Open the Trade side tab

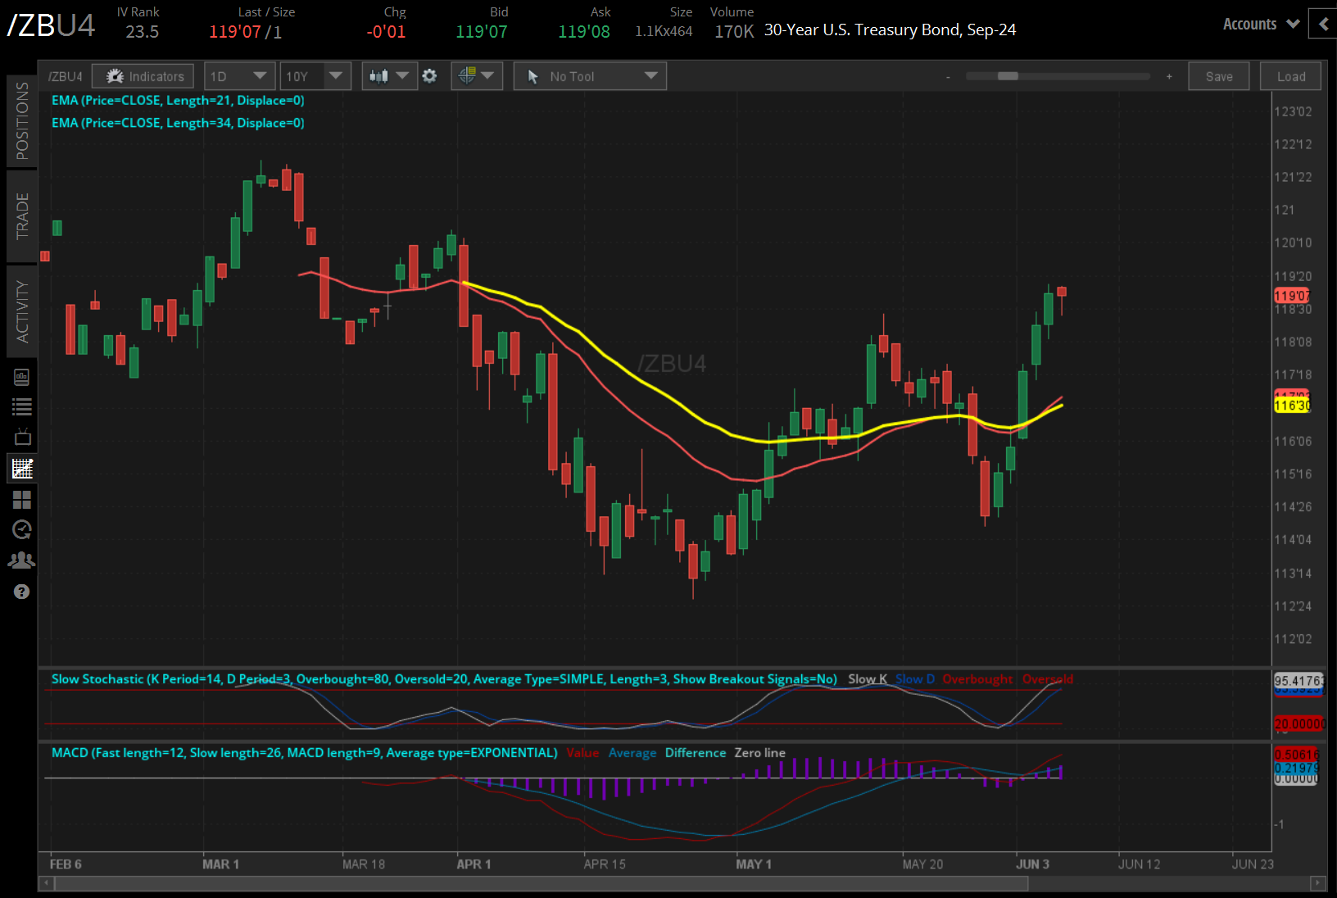(22, 215)
